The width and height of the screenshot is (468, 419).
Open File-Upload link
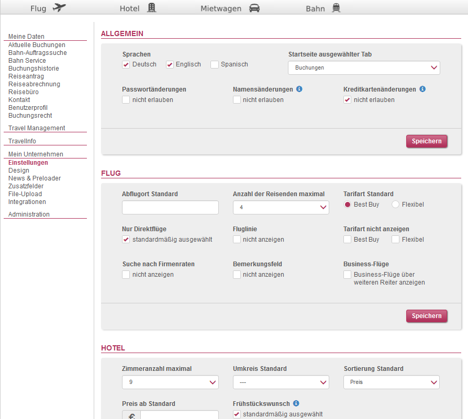25,194
